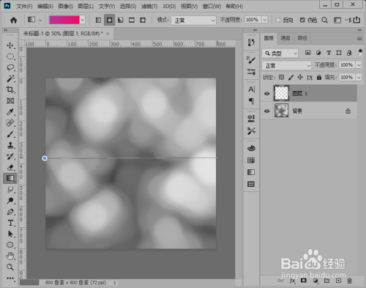Screen dimensions: 366x288
Task: Create a new layer with the plus button
Action: [338, 281]
